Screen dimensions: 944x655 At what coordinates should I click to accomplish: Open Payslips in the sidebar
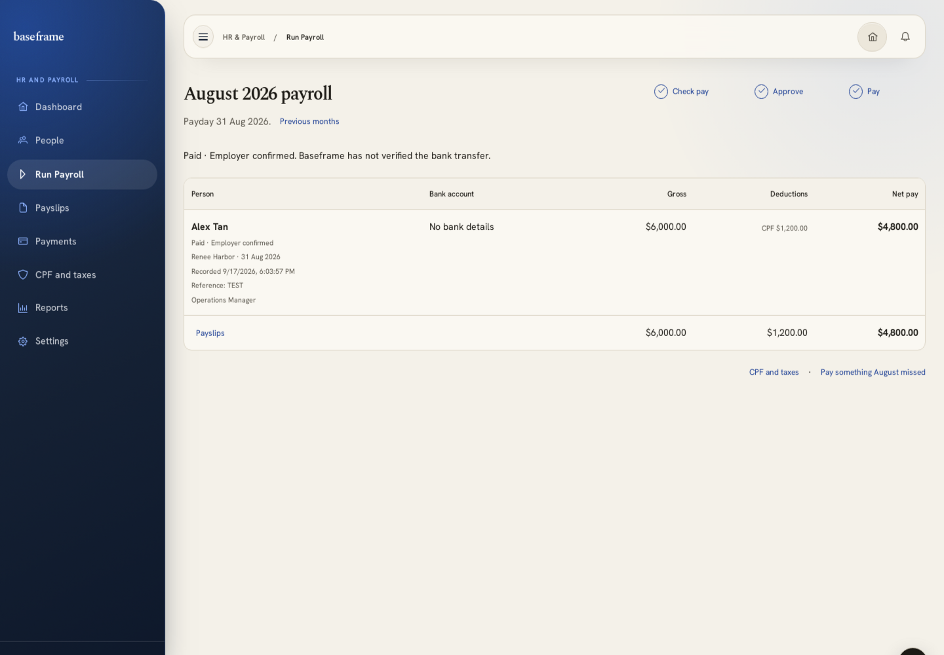82,208
